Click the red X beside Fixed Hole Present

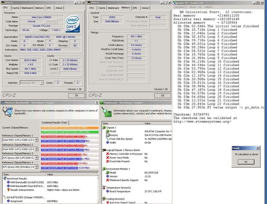(107, 161)
